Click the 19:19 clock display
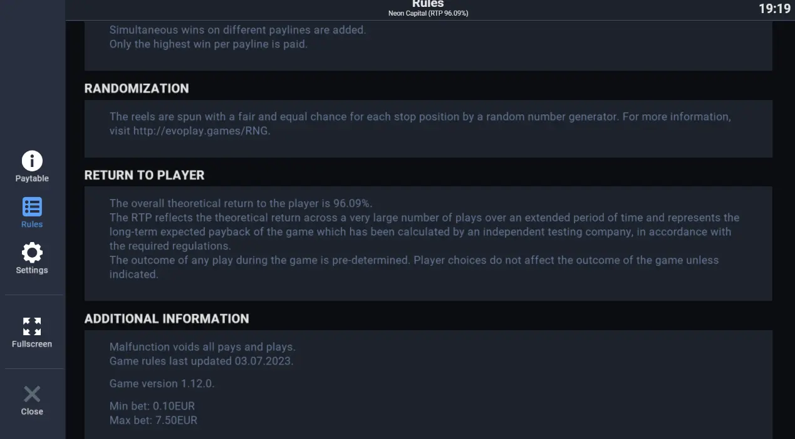Image resolution: width=795 pixels, height=439 pixels. (774, 9)
